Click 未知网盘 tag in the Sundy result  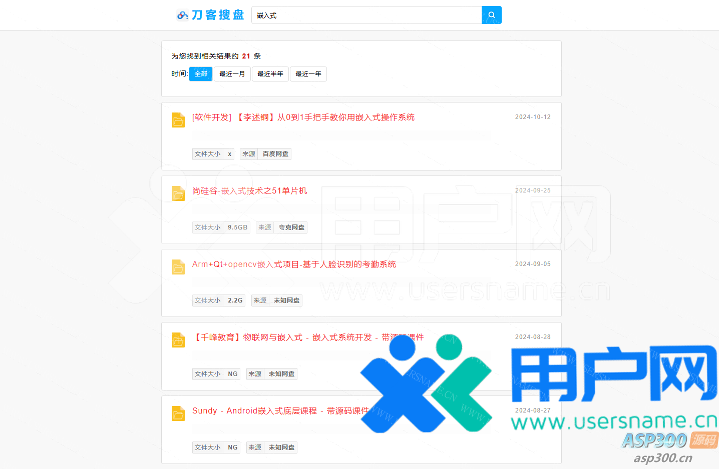(x=281, y=447)
